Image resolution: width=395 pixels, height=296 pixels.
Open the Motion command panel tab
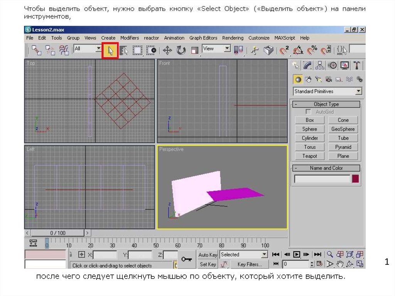pos(332,65)
